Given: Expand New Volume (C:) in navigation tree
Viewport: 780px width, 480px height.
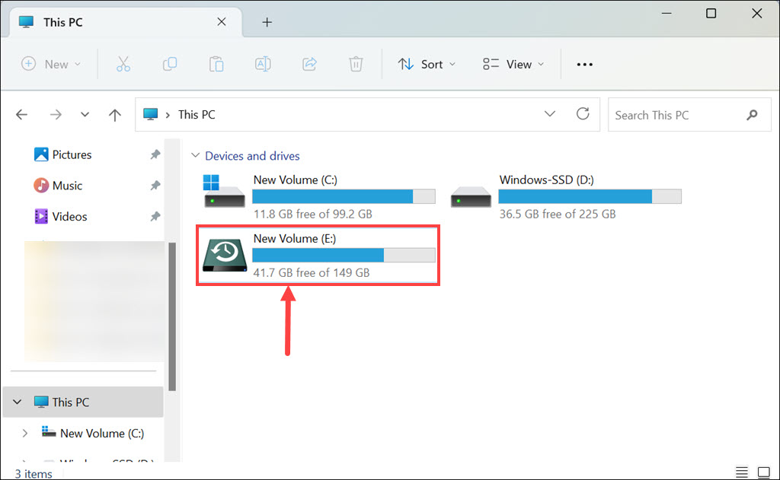Looking at the screenshot, I should coord(25,433).
